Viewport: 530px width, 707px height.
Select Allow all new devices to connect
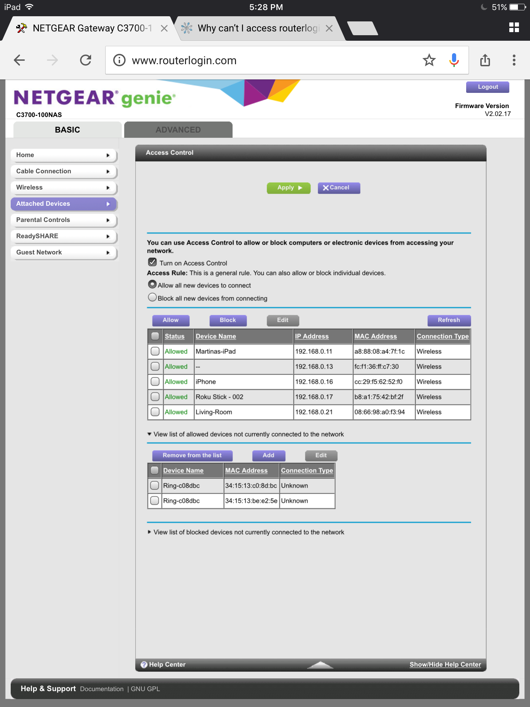(152, 284)
